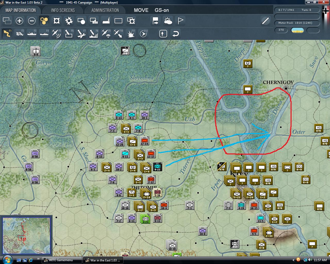Viewport: 330px width, 264px height.
Task: Select the F9 air transport mode icon
Action: [x=106, y=34]
